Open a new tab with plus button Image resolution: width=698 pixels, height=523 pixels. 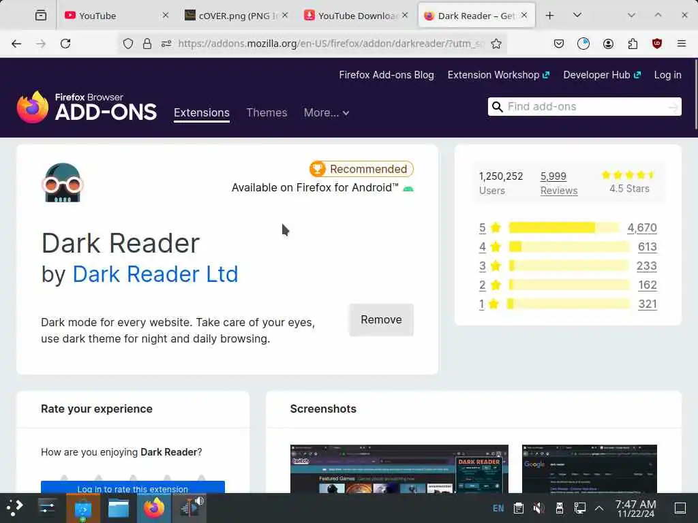(x=550, y=16)
